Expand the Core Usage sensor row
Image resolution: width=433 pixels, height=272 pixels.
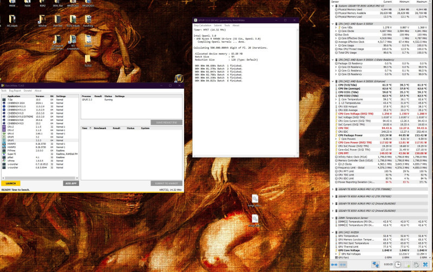pos(336,46)
